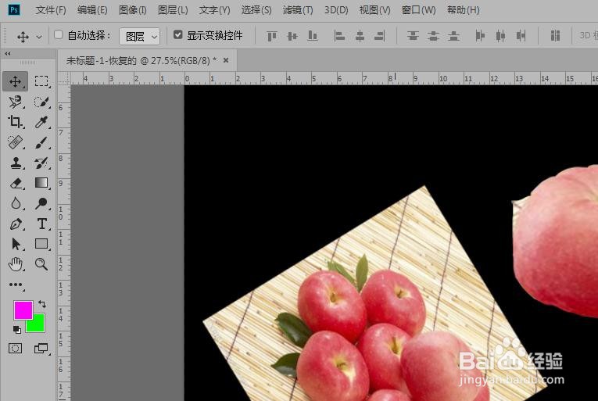
Task: Select the Blur tool
Action: click(x=16, y=203)
